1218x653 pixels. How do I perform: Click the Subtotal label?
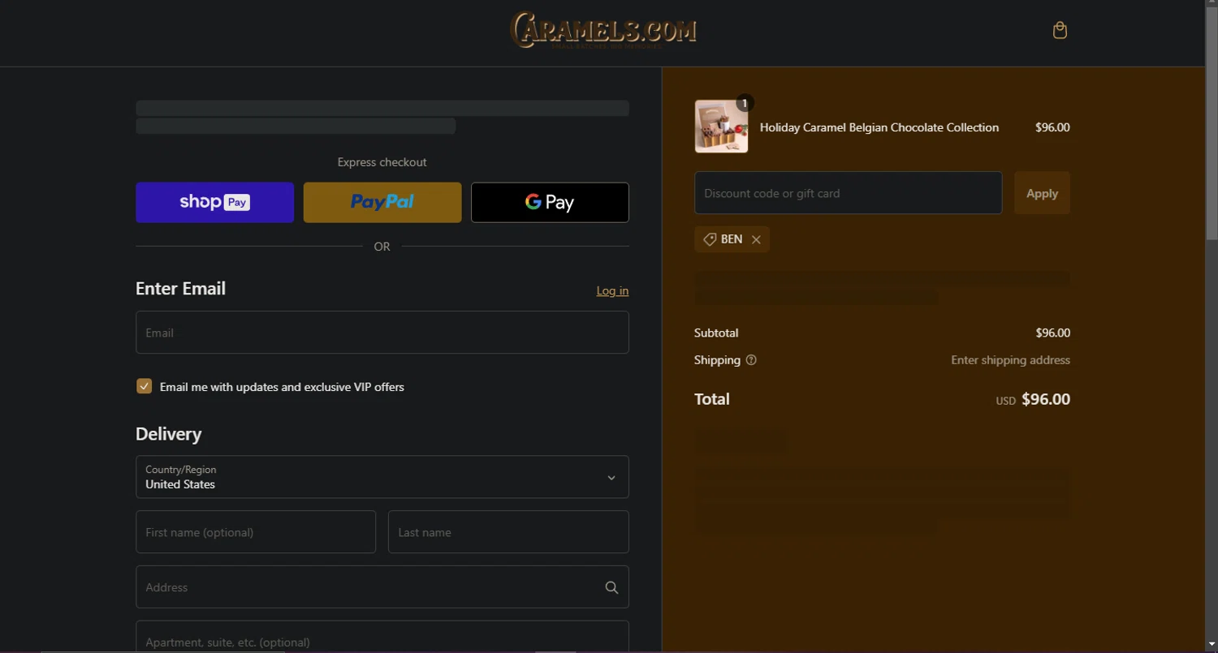(x=716, y=333)
